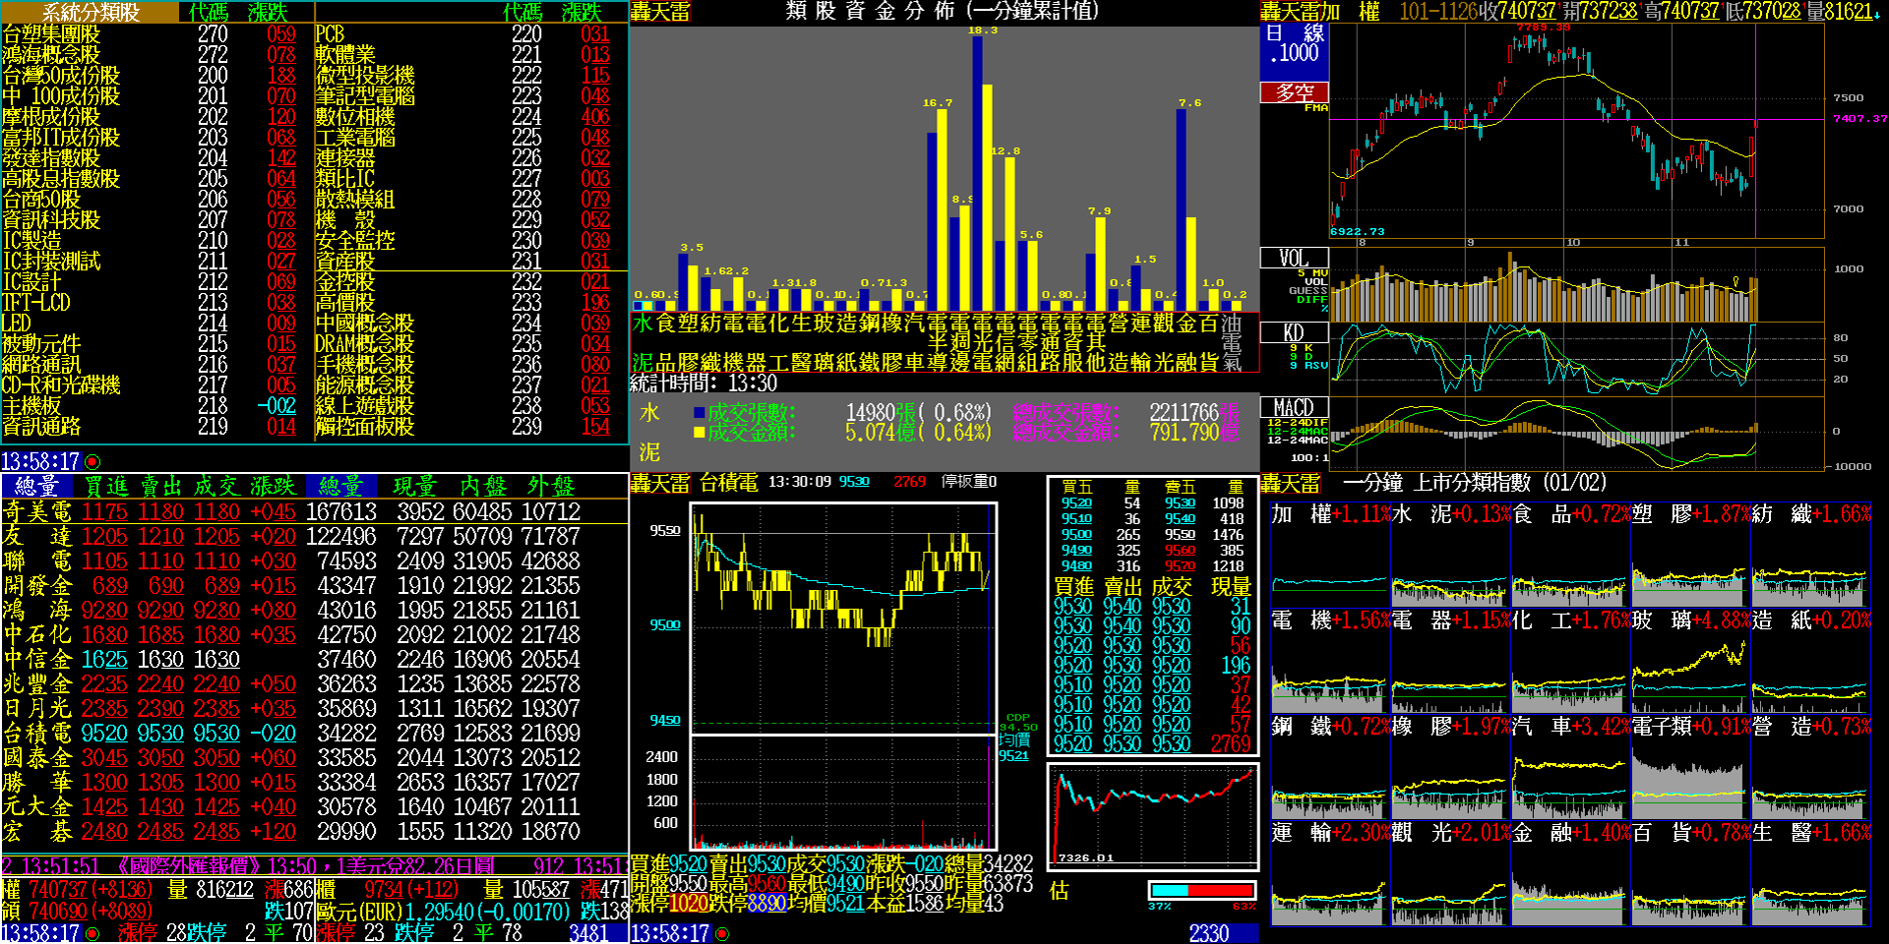The width and height of the screenshot is (1889, 944).
Task: Select the VOL indicator label
Action: click(x=1293, y=258)
